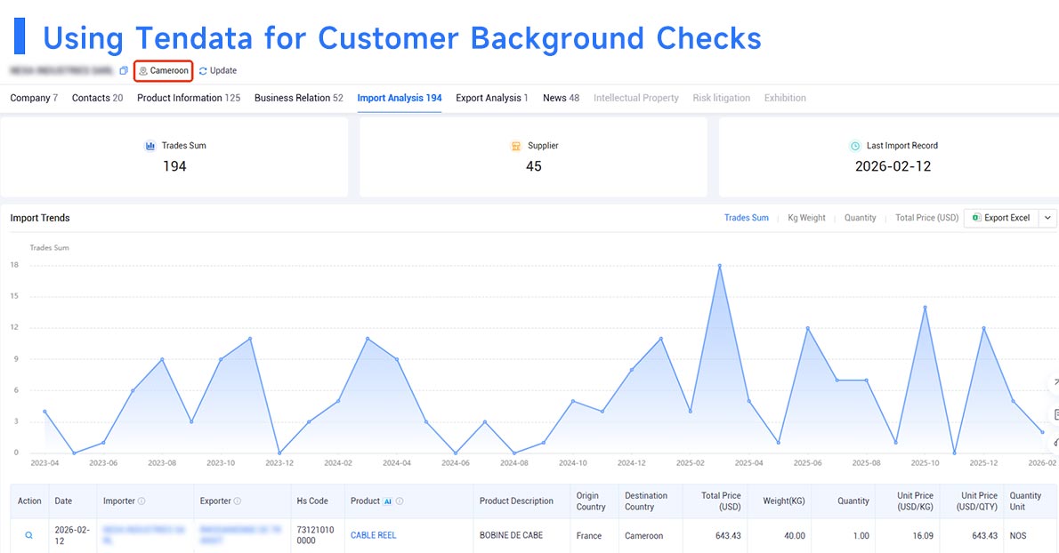Click the last import date 2026-02-12 card value
The width and height of the screenshot is (1059, 553).
(x=893, y=166)
